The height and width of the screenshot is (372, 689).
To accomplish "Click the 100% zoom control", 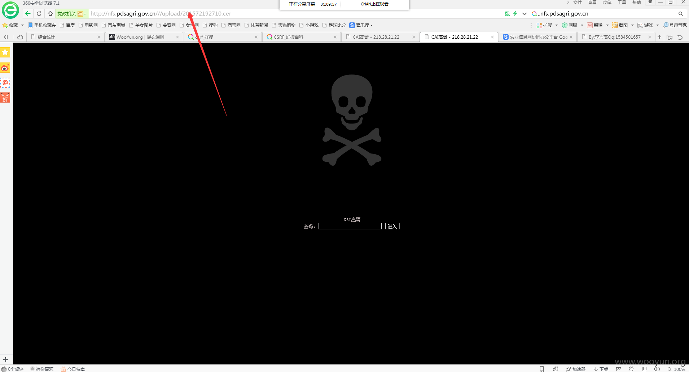I will tap(677, 369).
